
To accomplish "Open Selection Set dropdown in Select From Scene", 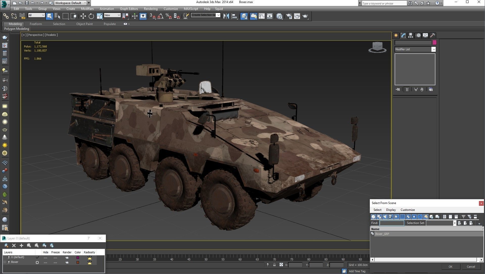I will [x=454, y=223].
